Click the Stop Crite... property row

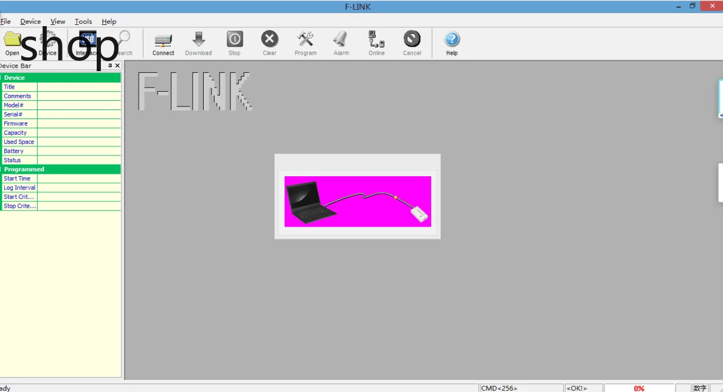click(60, 207)
